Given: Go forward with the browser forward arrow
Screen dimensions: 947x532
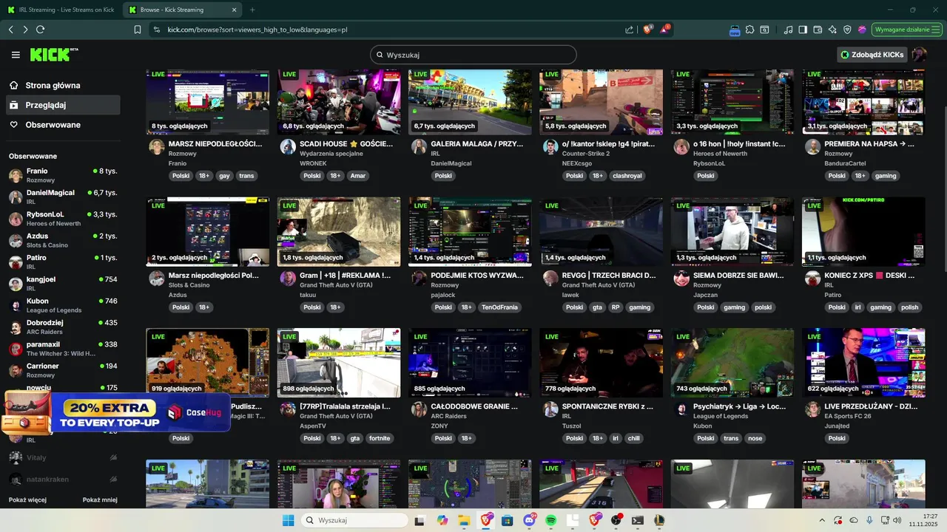Looking at the screenshot, I should [x=25, y=30].
